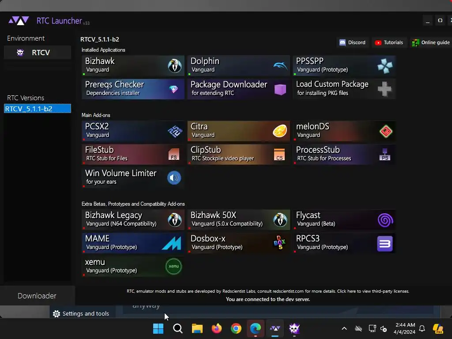
Task: Open the Tutorials YouTube button
Action: point(389,42)
